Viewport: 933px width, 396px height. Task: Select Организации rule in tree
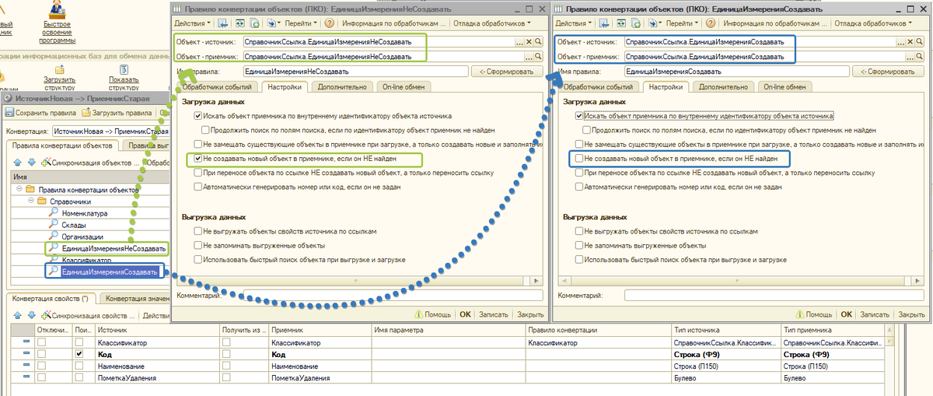82,237
